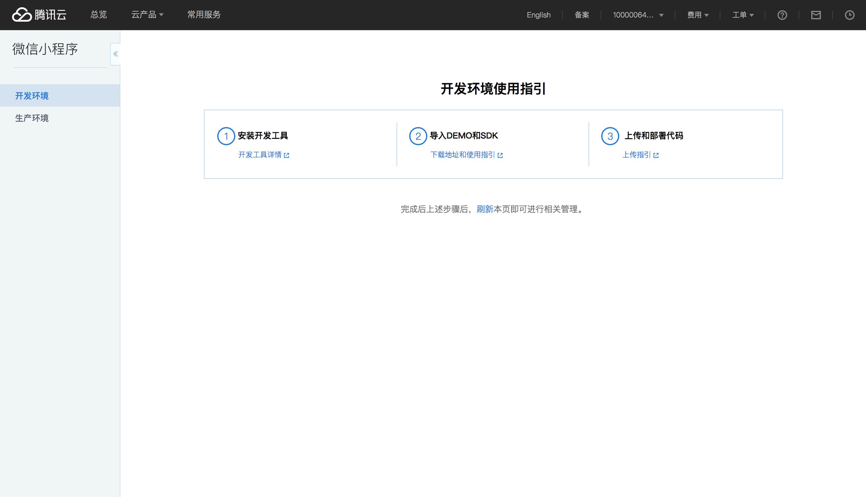Select 开发环境 in the sidebar
The width and height of the screenshot is (866, 497).
click(x=32, y=96)
